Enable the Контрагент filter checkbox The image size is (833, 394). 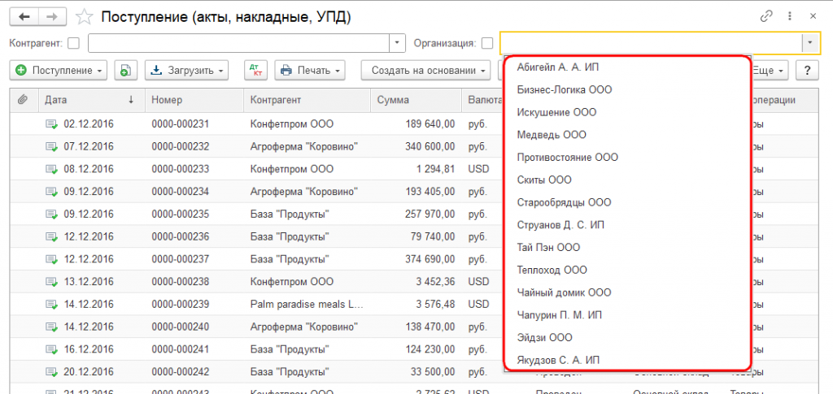pyautogui.click(x=74, y=44)
